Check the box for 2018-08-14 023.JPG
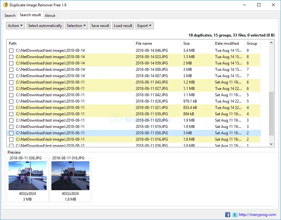This screenshot has width=281, height=220. [11, 57]
